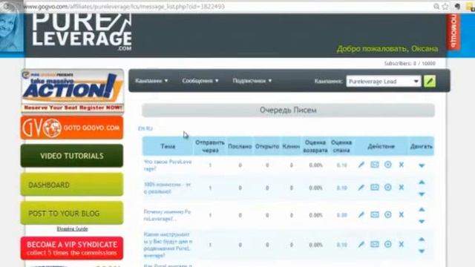The width and height of the screenshot is (475, 267).
Task: Open message '100% комиссии - это реально'
Action: (167, 188)
